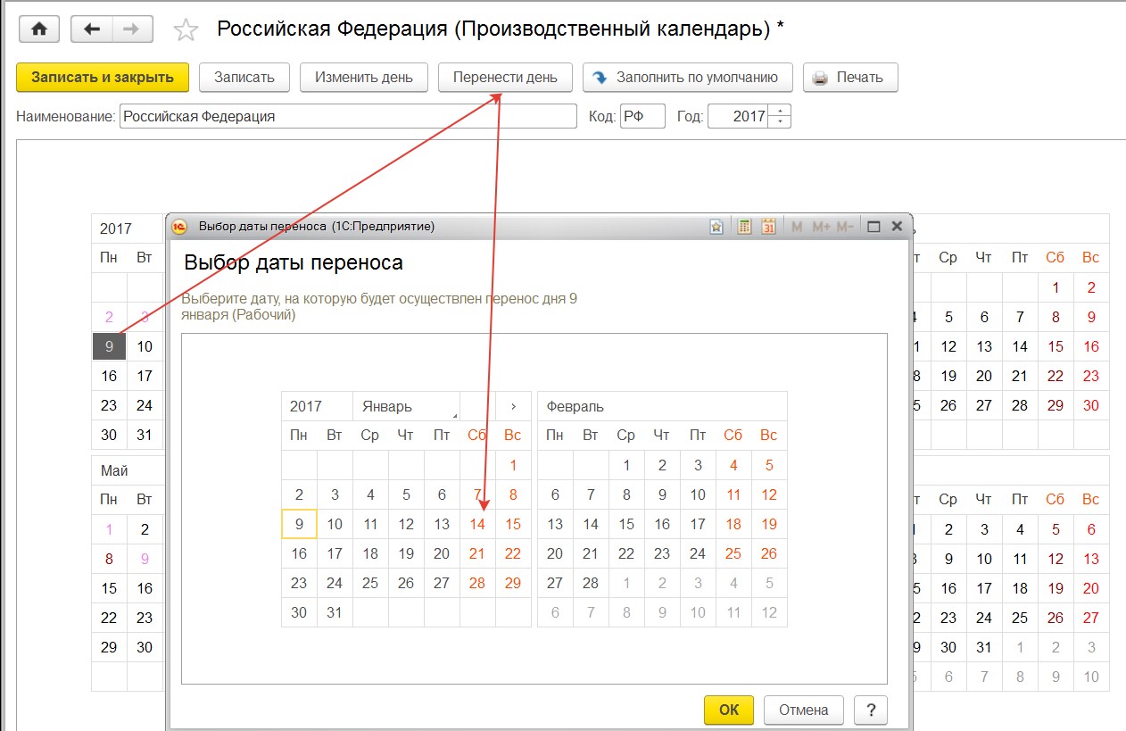Select January 28 in the dialog calendar
This screenshot has height=731, width=1126.
(477, 583)
